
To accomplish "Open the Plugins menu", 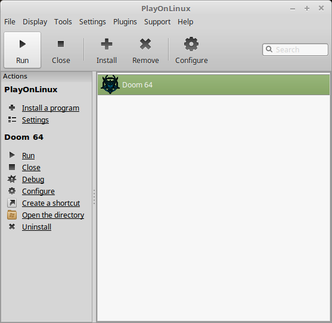I will [x=125, y=22].
